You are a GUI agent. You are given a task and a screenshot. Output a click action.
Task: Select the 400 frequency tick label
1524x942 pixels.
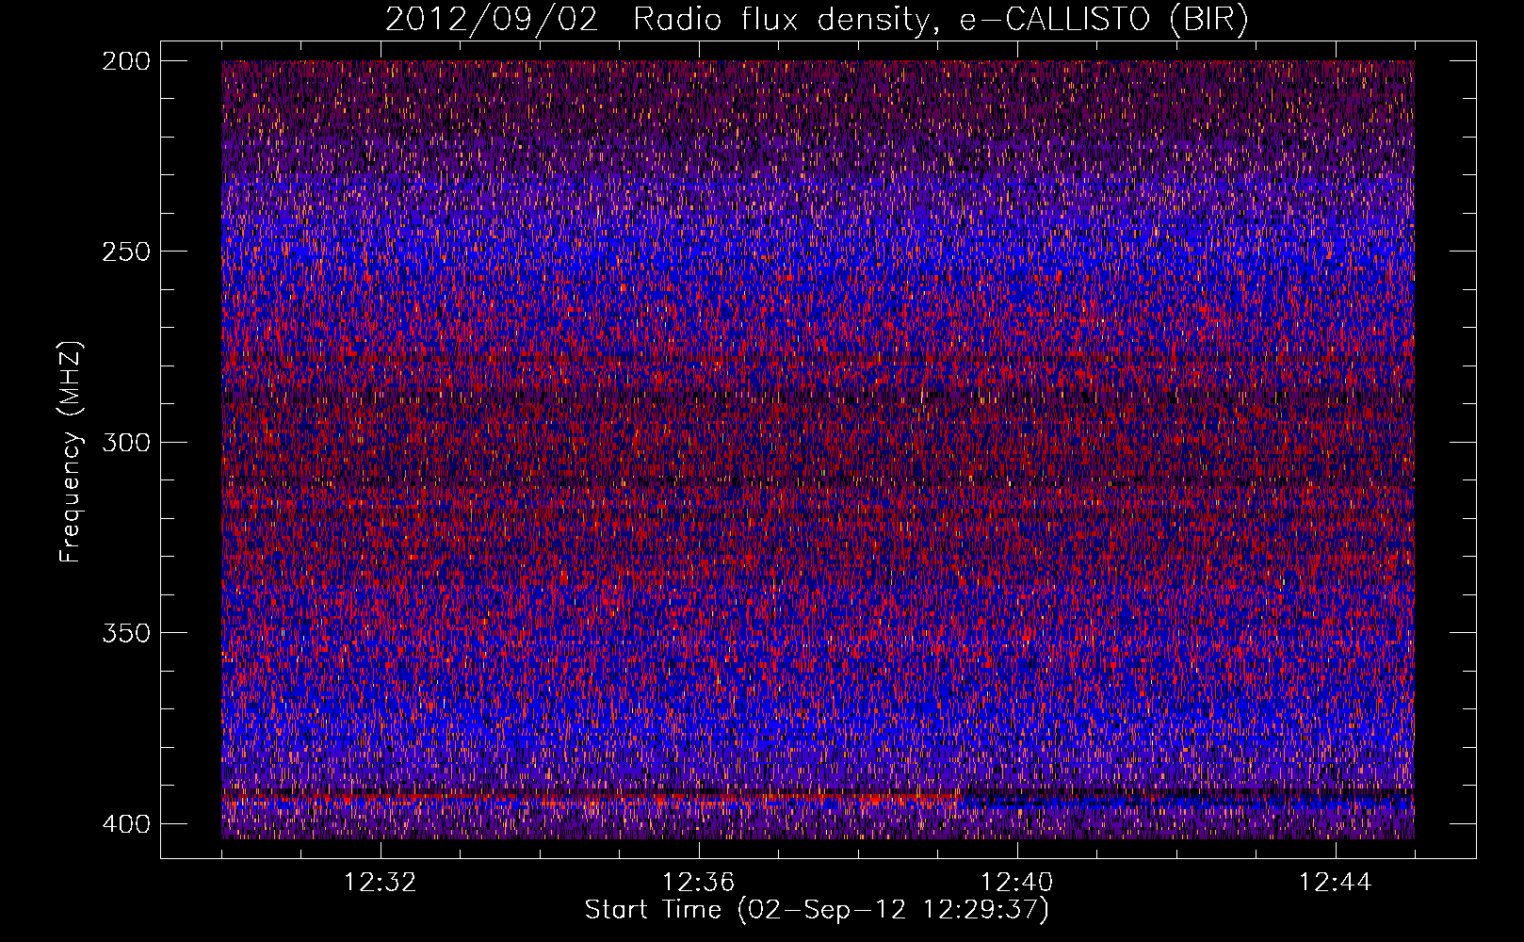(125, 824)
